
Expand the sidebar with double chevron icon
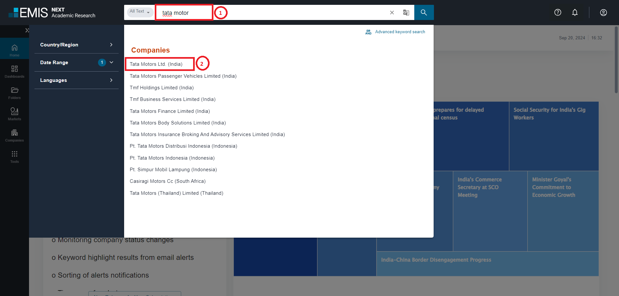[27, 30]
